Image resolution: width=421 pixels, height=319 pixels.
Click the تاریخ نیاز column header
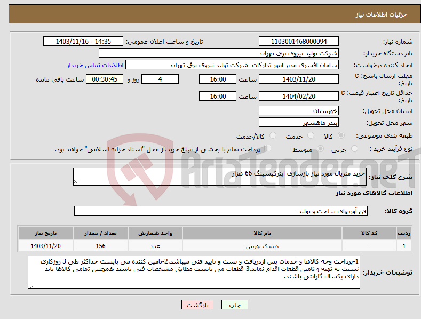(x=45, y=233)
